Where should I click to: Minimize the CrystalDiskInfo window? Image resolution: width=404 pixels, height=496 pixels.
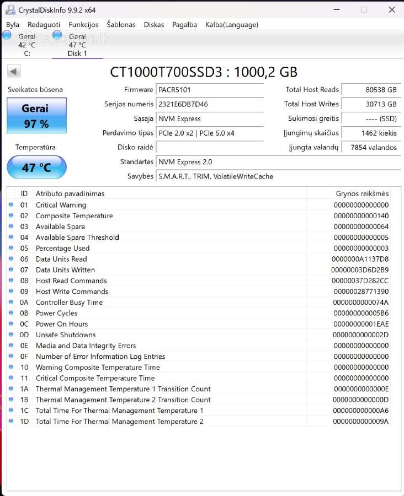tap(337, 10)
